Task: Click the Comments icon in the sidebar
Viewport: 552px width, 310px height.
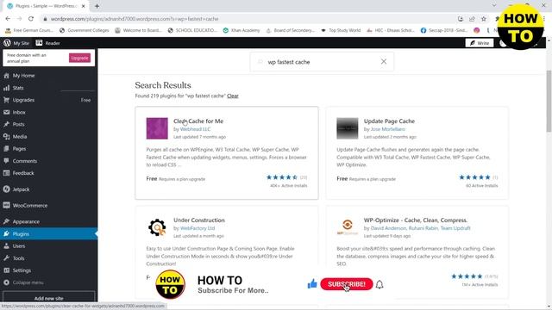Action: pyautogui.click(x=6, y=161)
